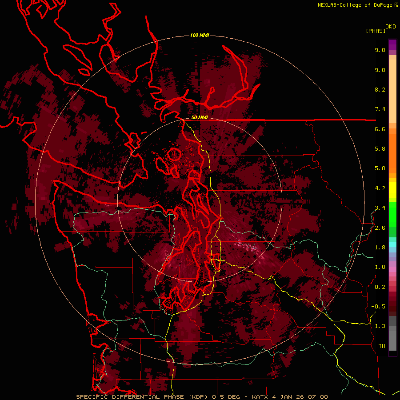400x400 pixels.
Task: Click the 5.0 color scale value
Action: coord(380,168)
